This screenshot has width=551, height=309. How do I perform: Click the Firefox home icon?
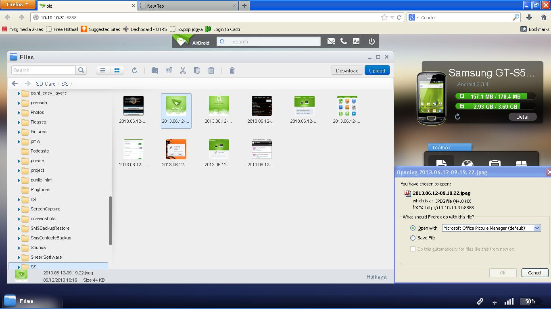(543, 17)
